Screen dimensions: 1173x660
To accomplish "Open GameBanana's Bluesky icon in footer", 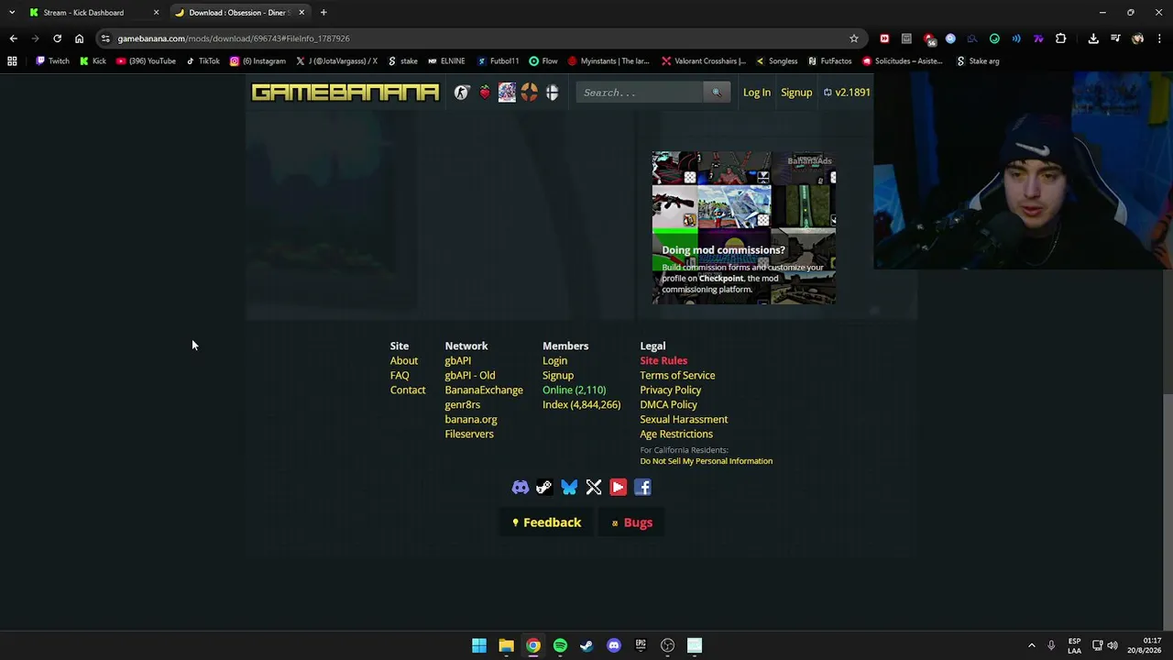I will pyautogui.click(x=569, y=488).
